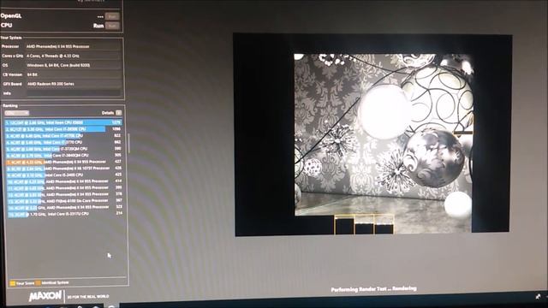Select the Core i7-3930K ranking row scoring 1096
548x308 pixels.
click(x=63, y=129)
